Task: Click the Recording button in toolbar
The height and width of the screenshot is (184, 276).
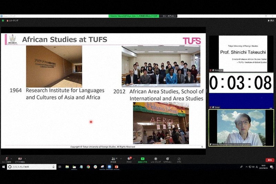Action: click(x=156, y=160)
